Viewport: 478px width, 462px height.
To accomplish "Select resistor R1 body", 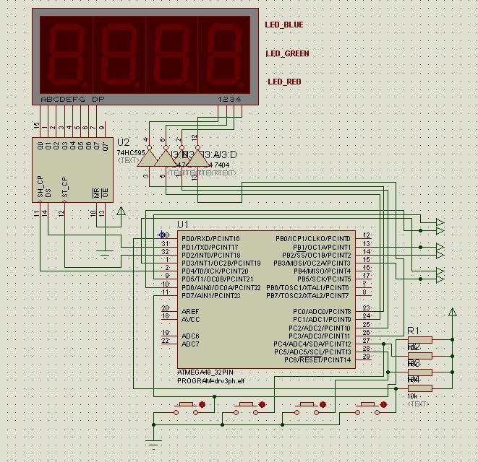I will point(419,340).
